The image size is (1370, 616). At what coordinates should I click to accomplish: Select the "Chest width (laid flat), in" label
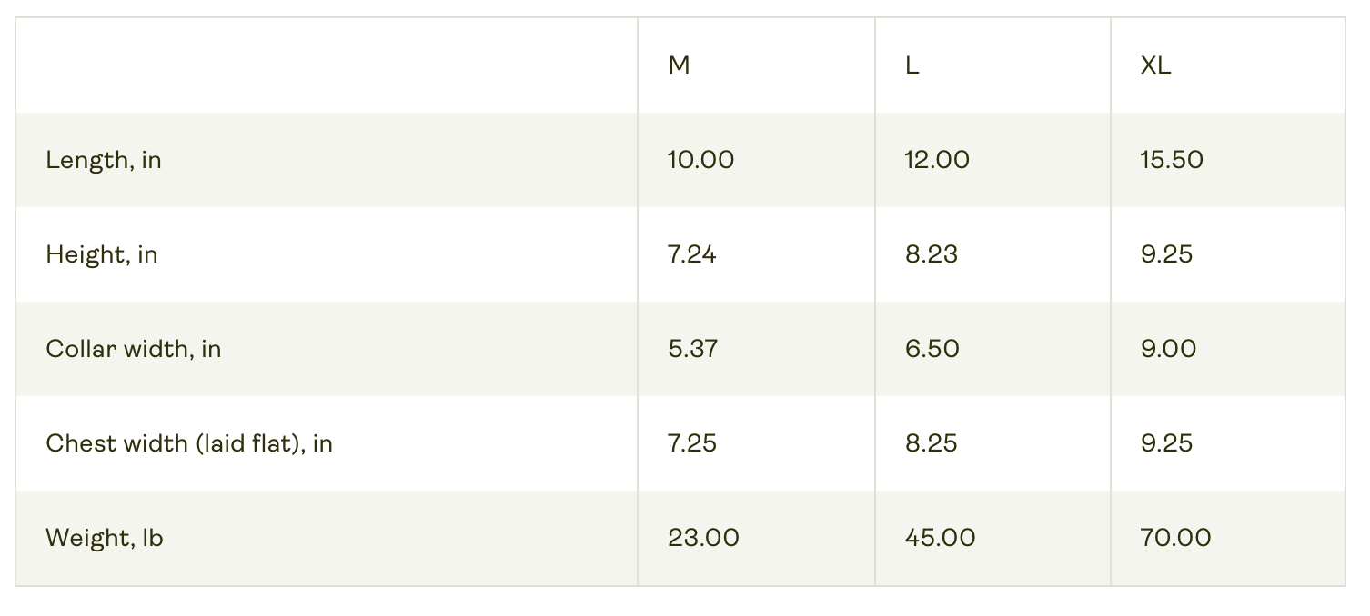tap(189, 443)
